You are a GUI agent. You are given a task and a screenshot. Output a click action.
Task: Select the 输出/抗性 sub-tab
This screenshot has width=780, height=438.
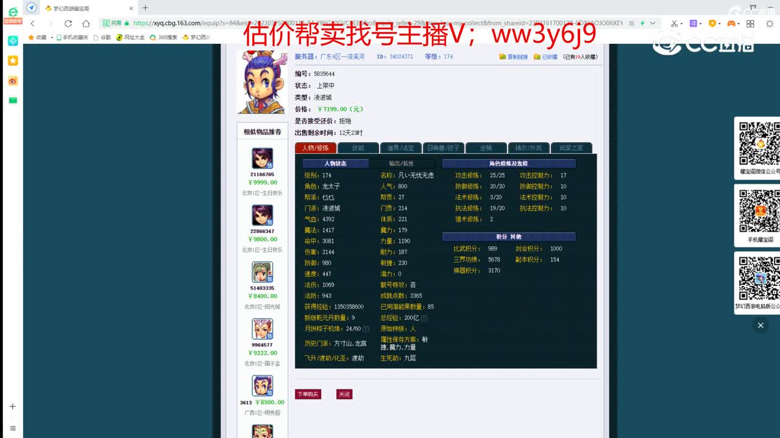[402, 164]
